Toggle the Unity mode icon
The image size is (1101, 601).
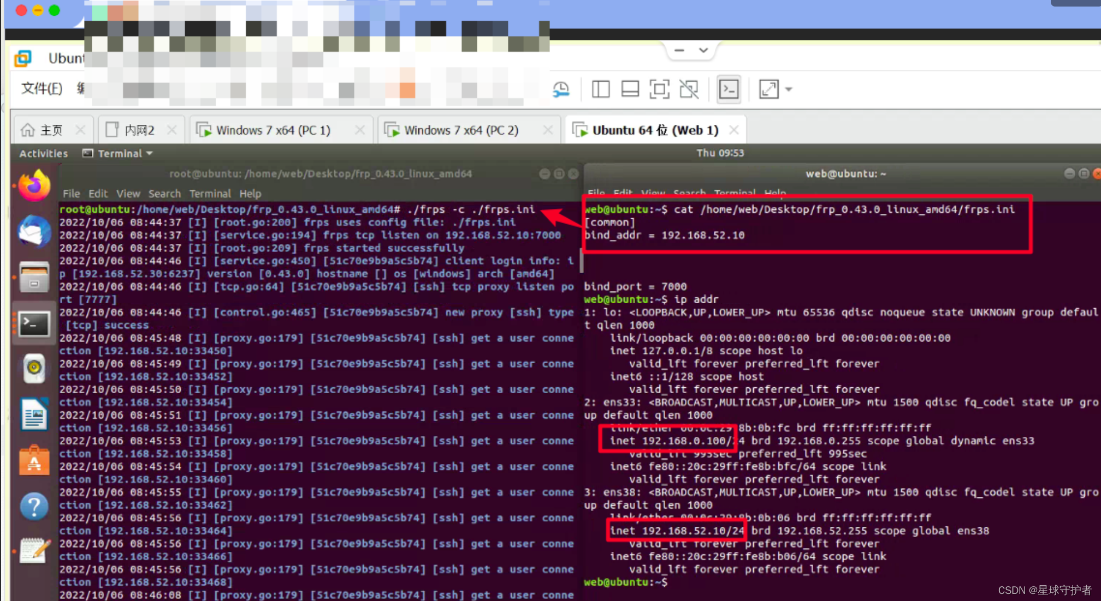pyautogui.click(x=689, y=89)
